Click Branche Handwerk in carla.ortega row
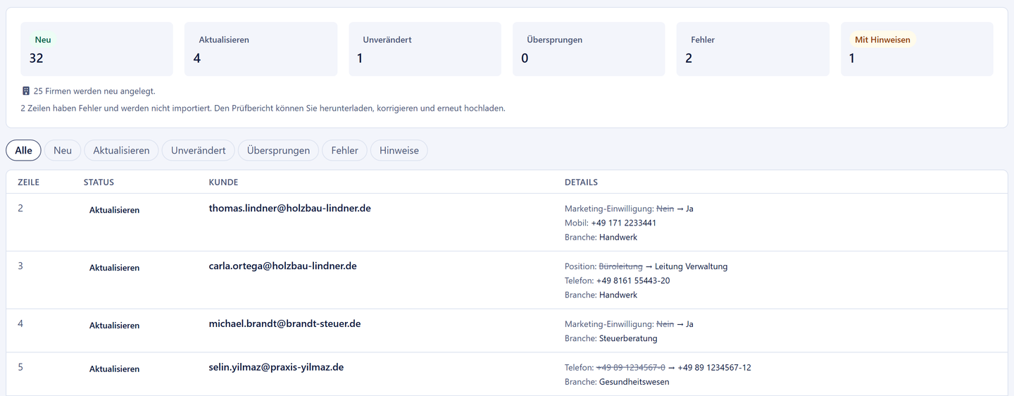This screenshot has width=1014, height=396. pos(601,295)
